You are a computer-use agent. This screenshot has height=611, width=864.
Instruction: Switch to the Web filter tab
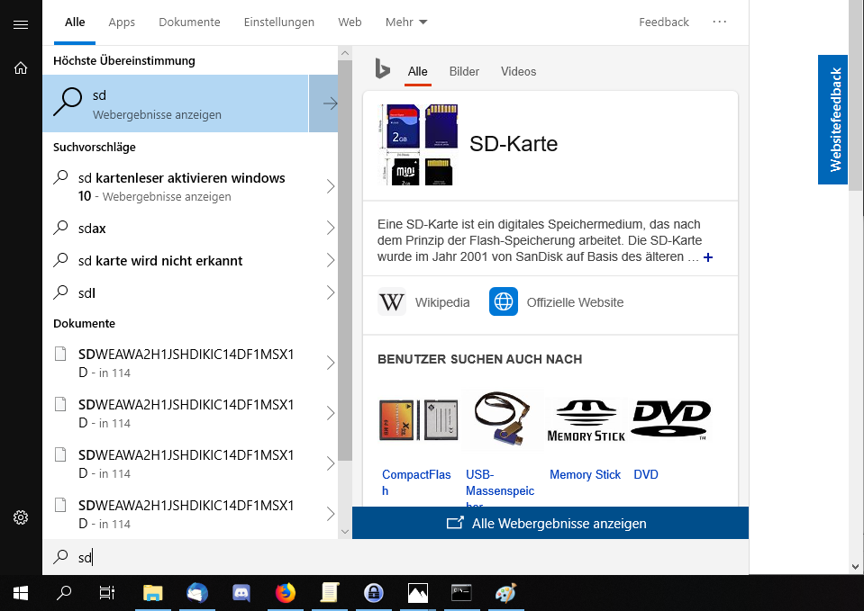pyautogui.click(x=350, y=22)
